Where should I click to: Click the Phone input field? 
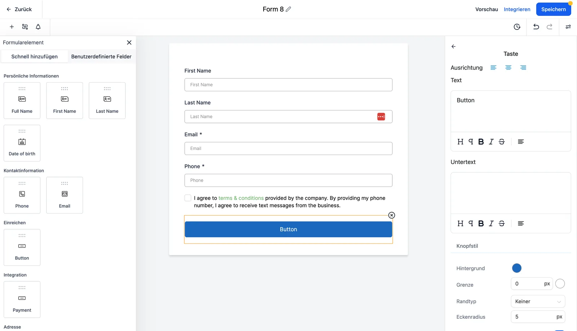point(288,180)
